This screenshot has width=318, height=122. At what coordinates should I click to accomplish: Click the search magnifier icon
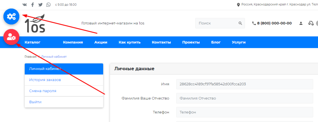click(240, 23)
